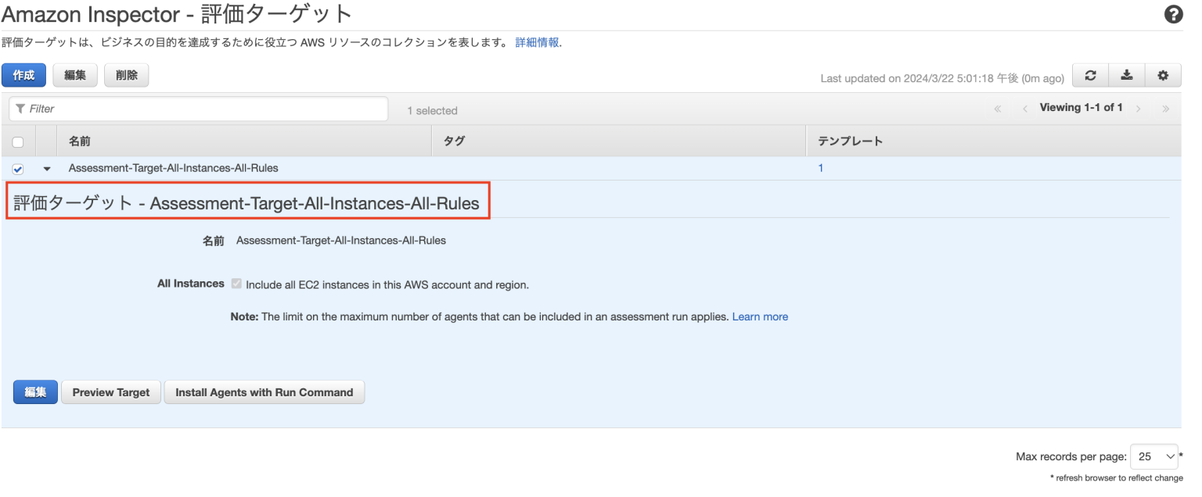Open the Learn more link
Viewport: 1202px width, 497px height.
click(x=760, y=316)
